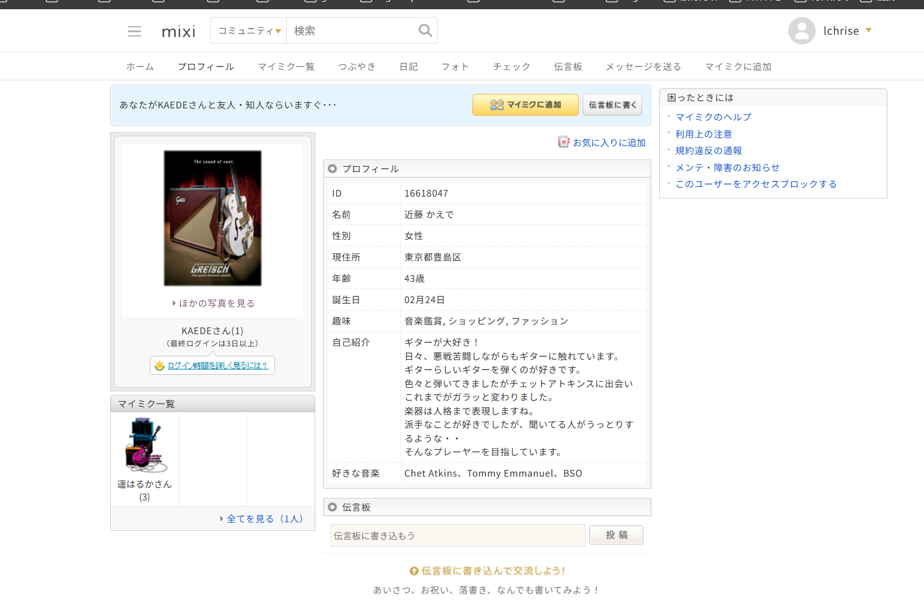Image resolution: width=924 pixels, height=602 pixels.
Task: Open the マイミク一覧 tab
Action: 286,66
